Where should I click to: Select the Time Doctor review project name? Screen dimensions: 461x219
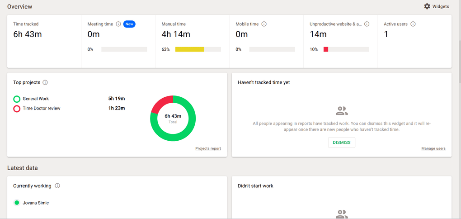[42, 108]
